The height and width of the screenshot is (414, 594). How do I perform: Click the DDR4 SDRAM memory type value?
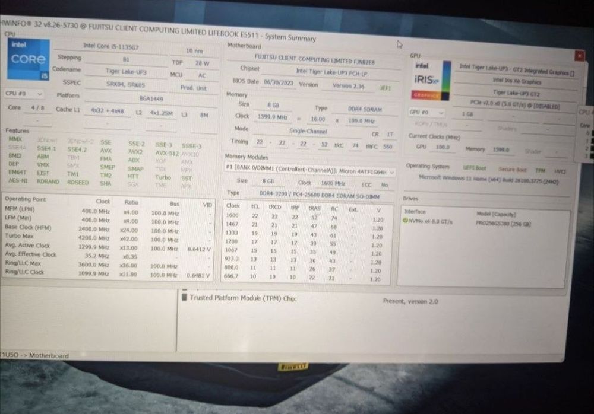(x=365, y=109)
